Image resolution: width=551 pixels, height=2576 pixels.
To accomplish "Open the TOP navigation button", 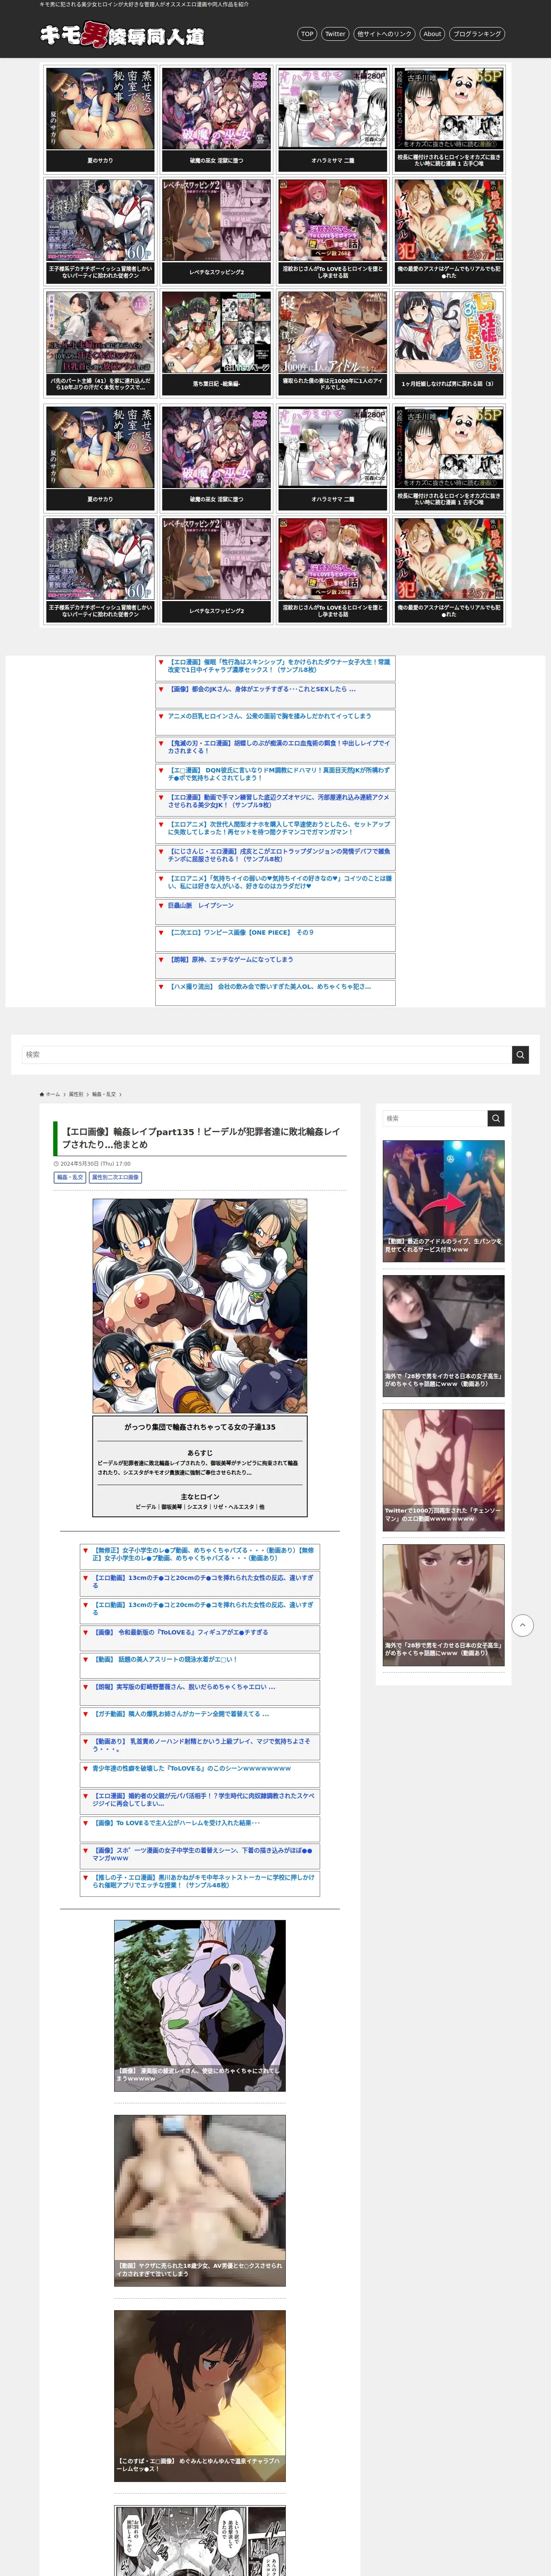I will [307, 34].
